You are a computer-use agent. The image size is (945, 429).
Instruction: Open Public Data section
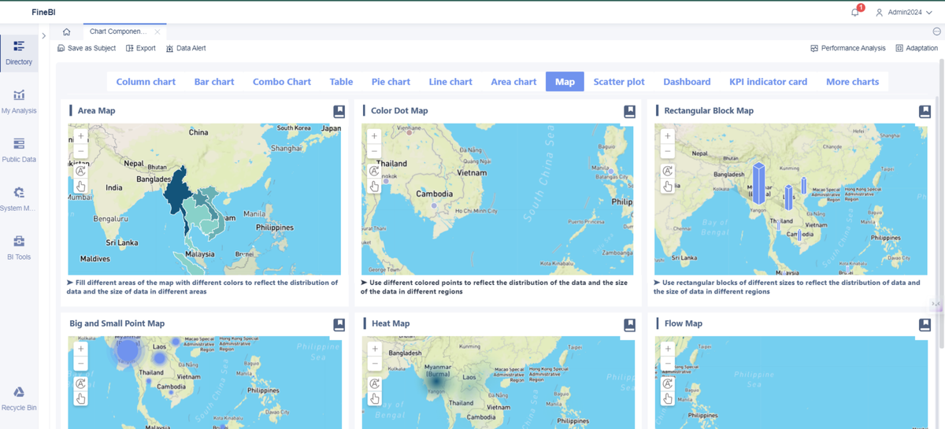[x=19, y=150]
